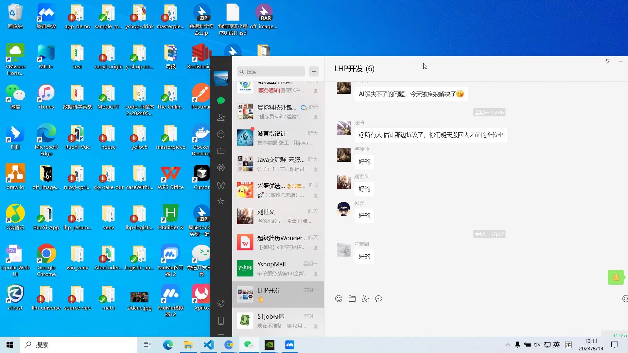Open the Windows Start menu

click(10, 345)
